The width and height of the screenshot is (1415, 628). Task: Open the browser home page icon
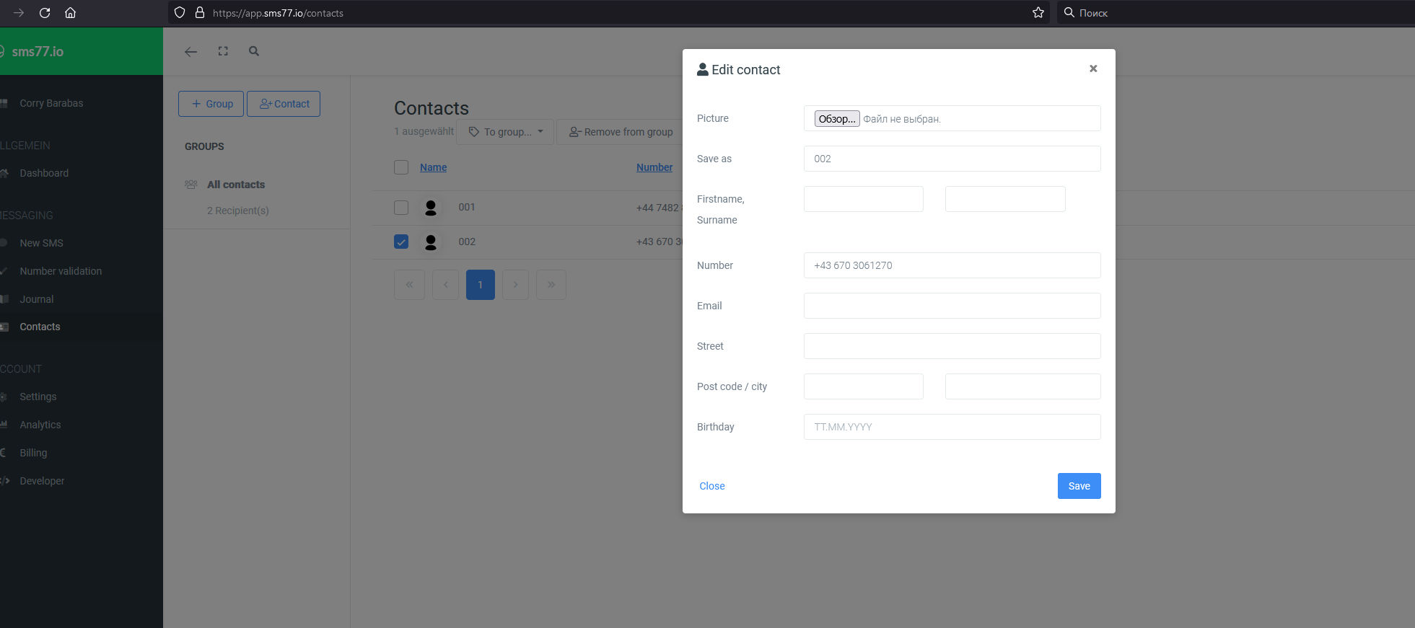point(70,13)
